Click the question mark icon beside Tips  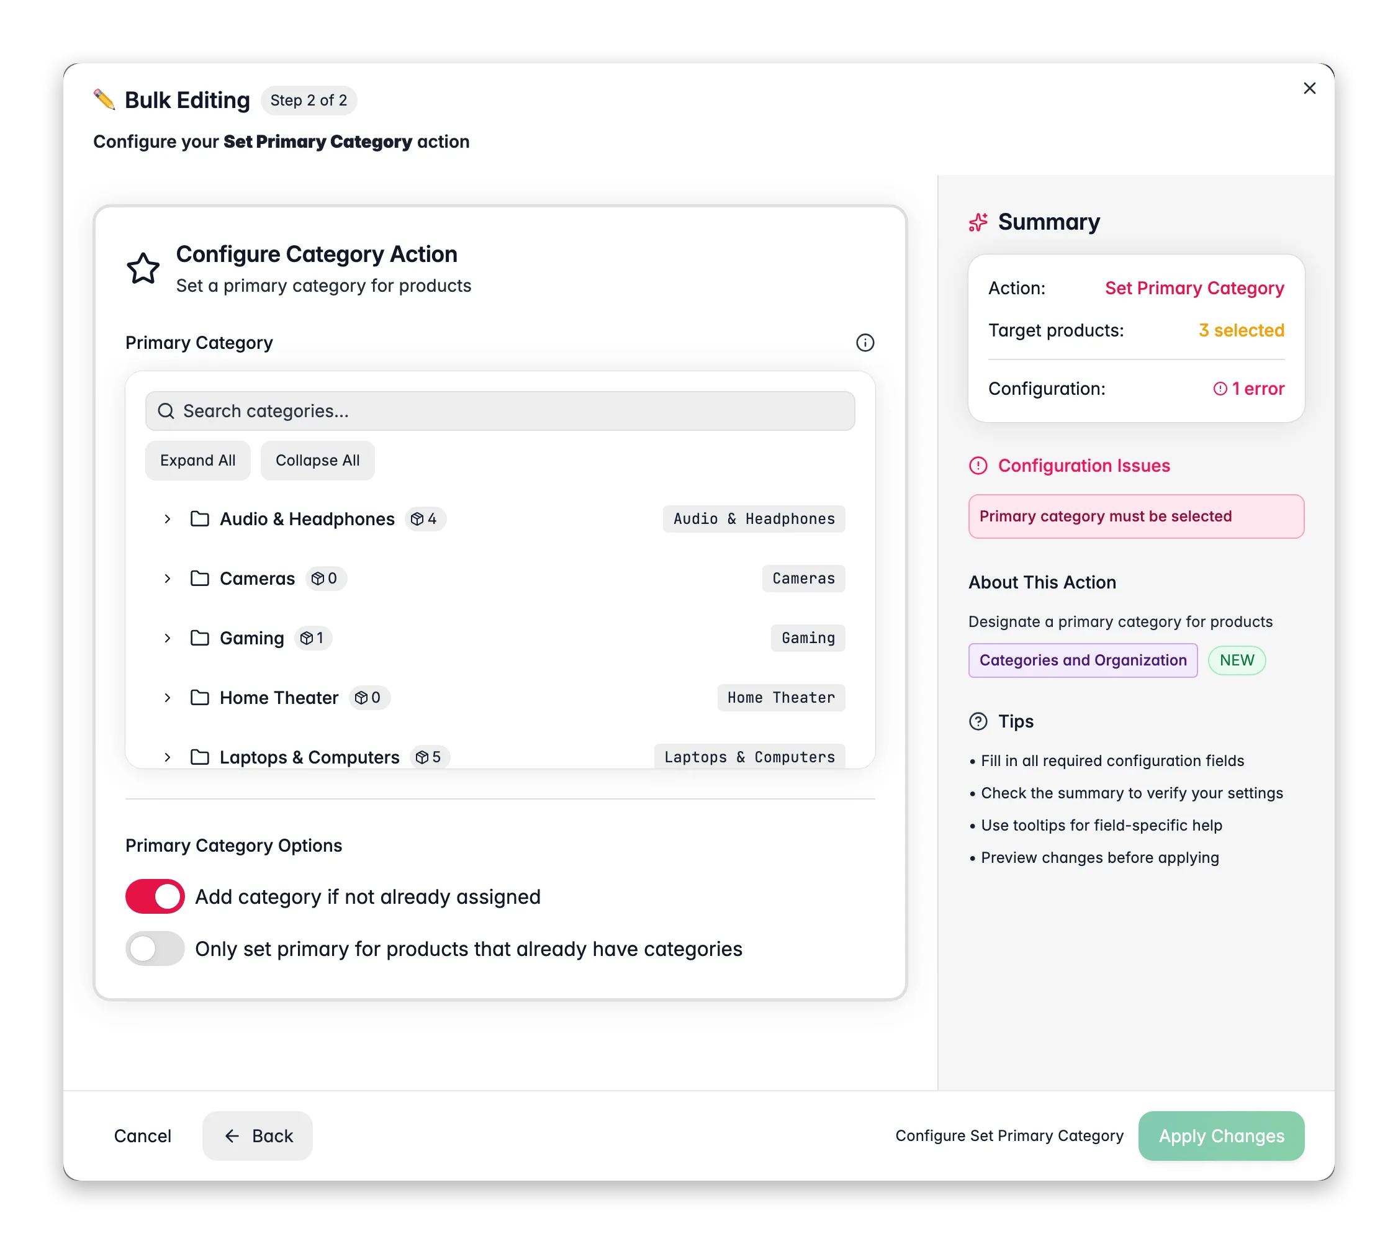tap(978, 721)
